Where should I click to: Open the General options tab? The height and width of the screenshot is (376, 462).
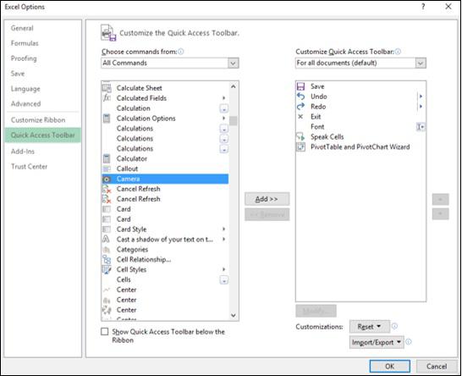coord(22,28)
